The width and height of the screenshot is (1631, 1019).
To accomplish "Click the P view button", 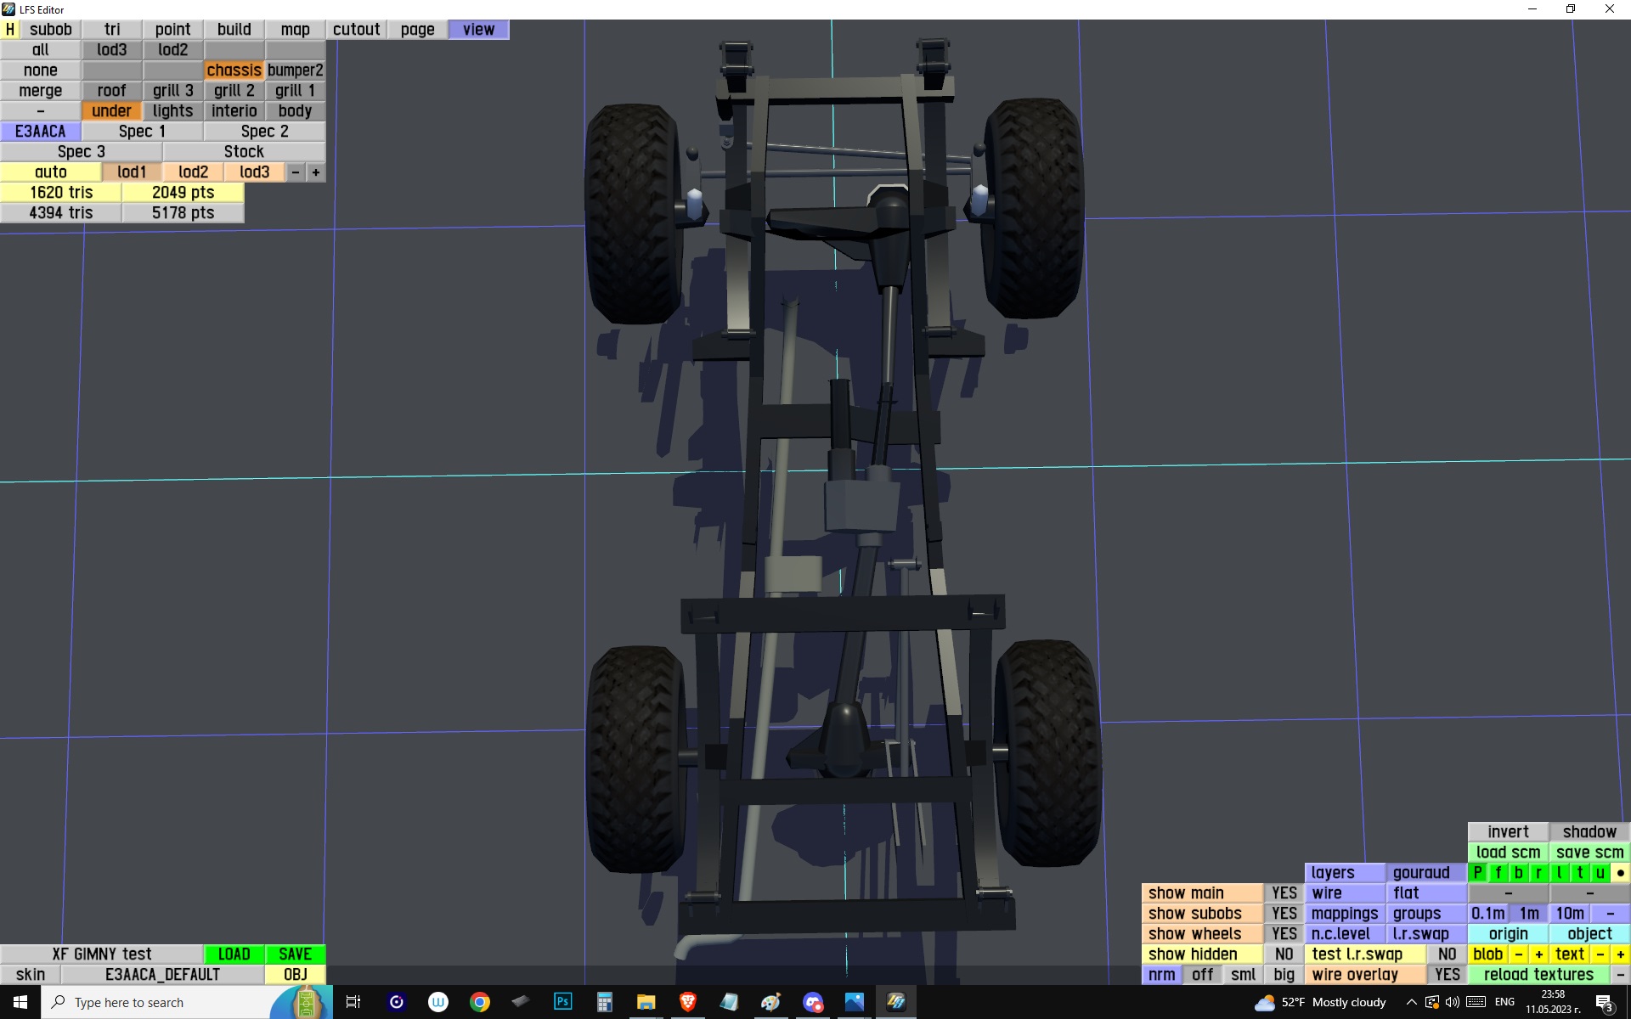I will (x=1477, y=872).
